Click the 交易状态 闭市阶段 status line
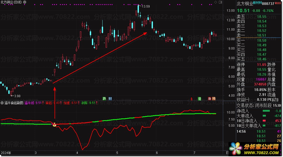Viewport: 283px width, 157px height. click(x=259, y=105)
